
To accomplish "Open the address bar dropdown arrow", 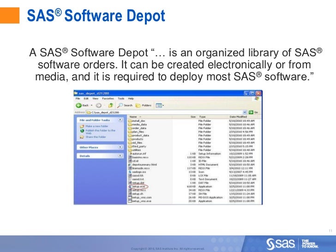I will pyautogui.click(x=245, y=112).
